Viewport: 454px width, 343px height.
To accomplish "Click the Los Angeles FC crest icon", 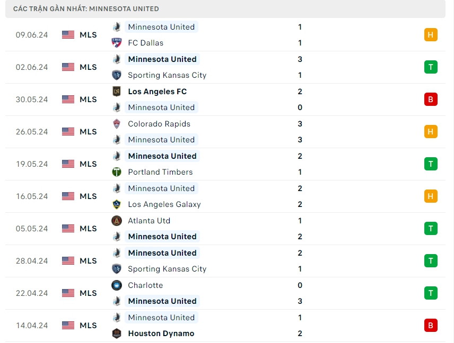I will 117,92.
